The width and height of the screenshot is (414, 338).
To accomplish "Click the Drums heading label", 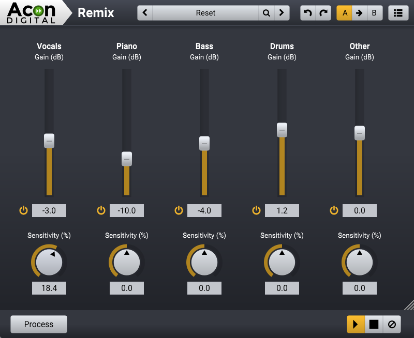I will [282, 46].
